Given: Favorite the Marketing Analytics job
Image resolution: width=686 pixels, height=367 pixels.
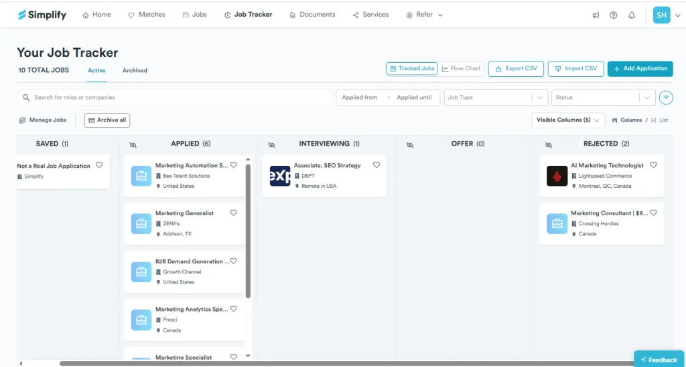Looking at the screenshot, I should pos(234,309).
